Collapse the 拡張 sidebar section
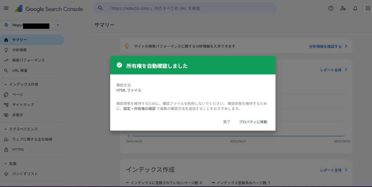Screen dimensions: 372x187 (6, 164)
